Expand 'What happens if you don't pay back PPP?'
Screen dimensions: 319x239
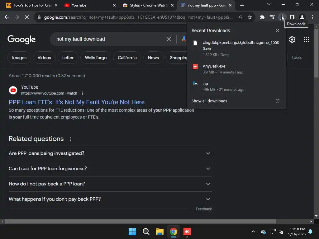pyautogui.click(x=110, y=199)
